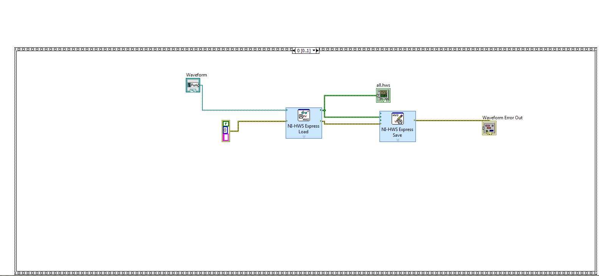The height and width of the screenshot is (276, 599).
Task: Click the "Waveform Error Out" label text
Action: coord(503,118)
